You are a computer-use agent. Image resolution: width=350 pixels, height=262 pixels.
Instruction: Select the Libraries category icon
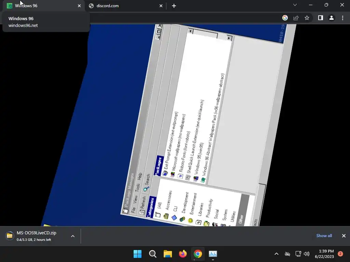199,222
